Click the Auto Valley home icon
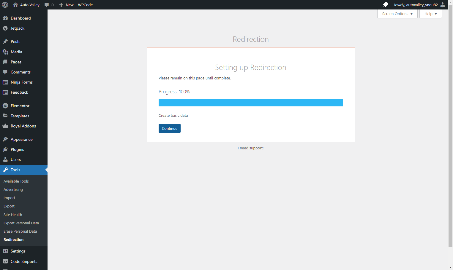Screen dimensions: 453x270 pyautogui.click(x=15, y=5)
